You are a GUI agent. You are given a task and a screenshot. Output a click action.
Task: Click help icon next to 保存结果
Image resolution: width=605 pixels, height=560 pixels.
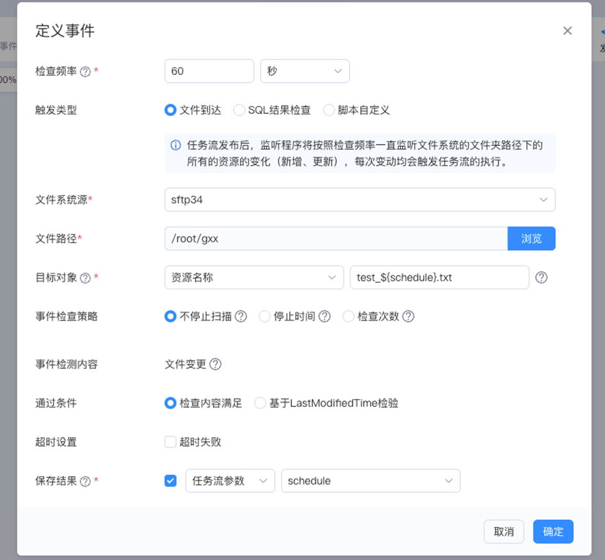85,481
